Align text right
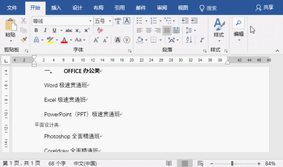Viewport: 283px width, 167px height. pos(158,31)
